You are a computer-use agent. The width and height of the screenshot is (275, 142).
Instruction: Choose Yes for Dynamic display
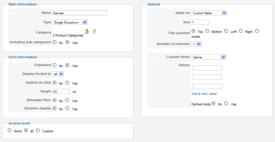pos(67,108)
